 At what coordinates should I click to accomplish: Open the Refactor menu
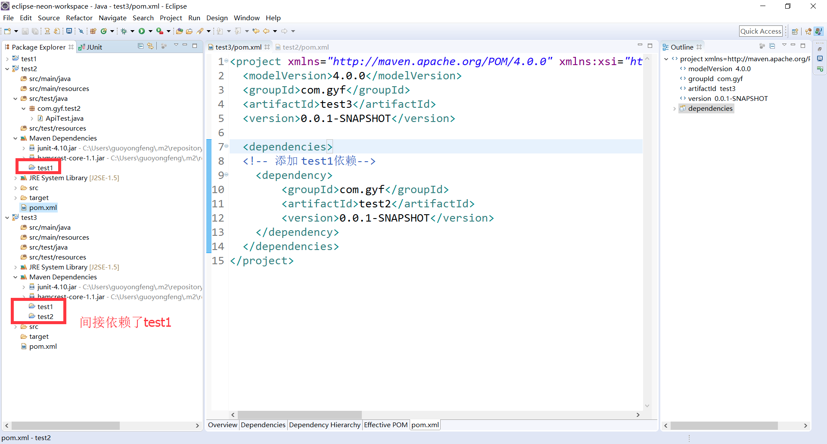[x=79, y=18]
